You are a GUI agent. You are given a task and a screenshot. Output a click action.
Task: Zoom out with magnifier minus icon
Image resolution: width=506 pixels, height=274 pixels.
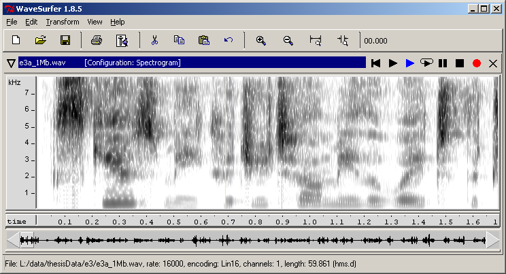coord(288,40)
